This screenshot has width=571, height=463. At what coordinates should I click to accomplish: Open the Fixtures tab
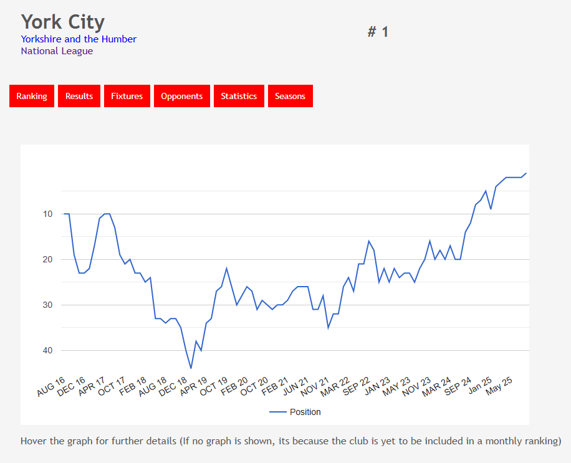point(127,96)
